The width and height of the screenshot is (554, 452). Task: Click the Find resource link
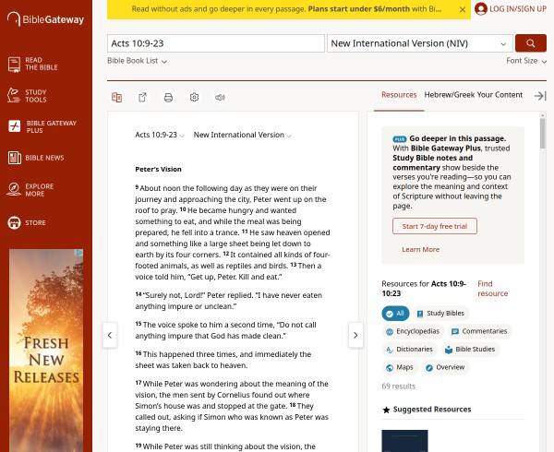click(x=492, y=289)
